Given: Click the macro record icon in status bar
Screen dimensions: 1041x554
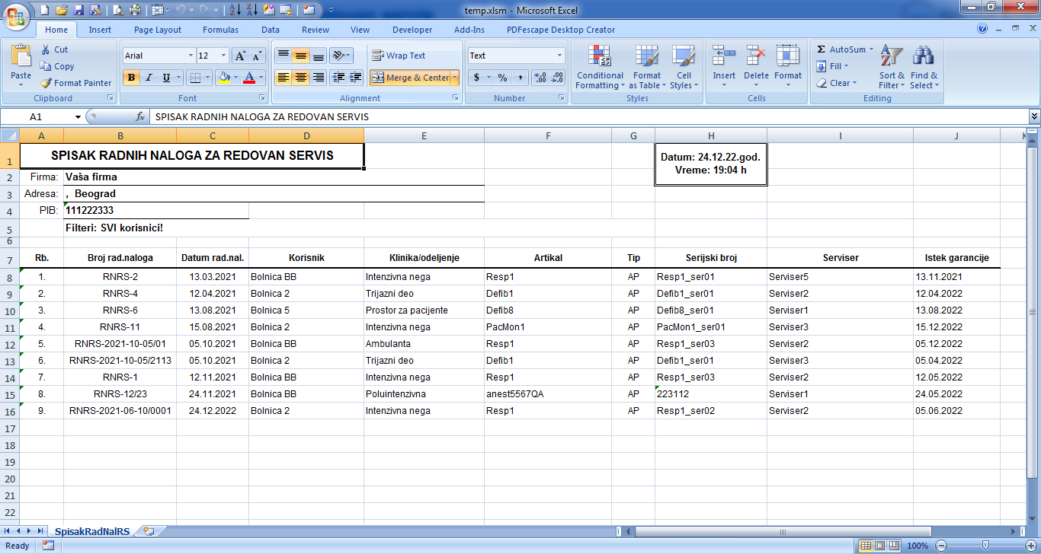Looking at the screenshot, I should (x=48, y=546).
